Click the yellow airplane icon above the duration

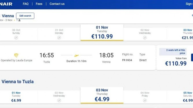pyautogui.click(x=76, y=56)
